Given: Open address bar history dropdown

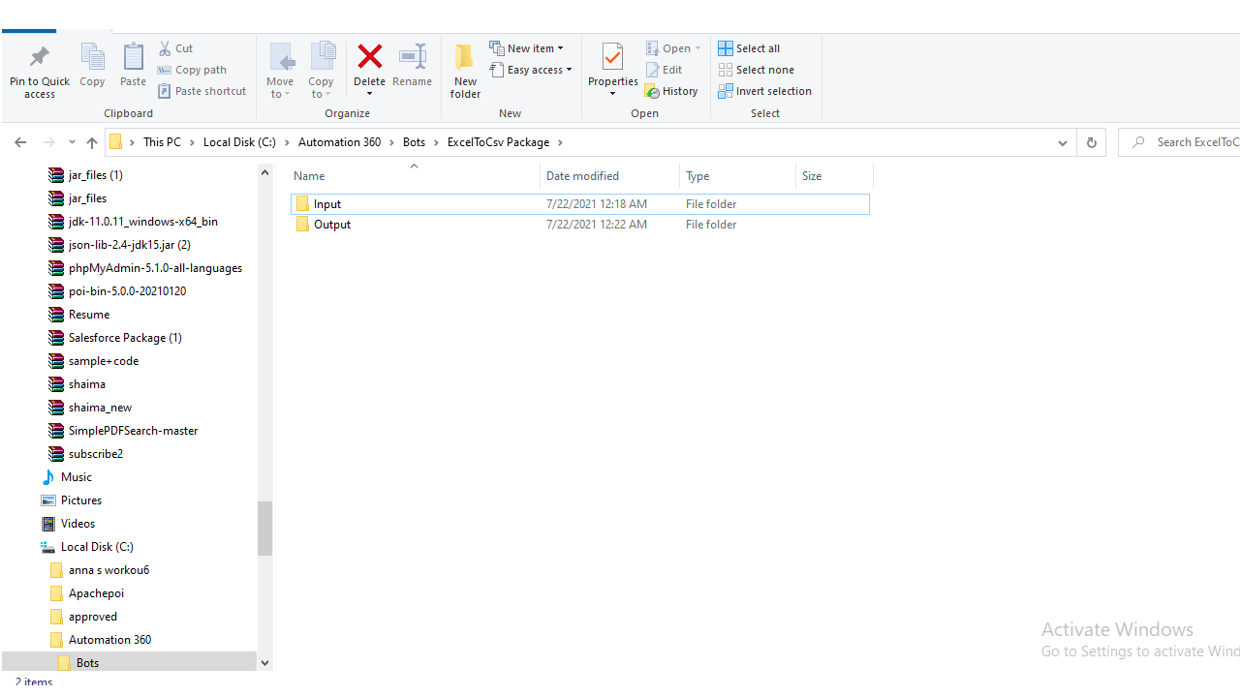Looking at the screenshot, I should [x=1062, y=142].
